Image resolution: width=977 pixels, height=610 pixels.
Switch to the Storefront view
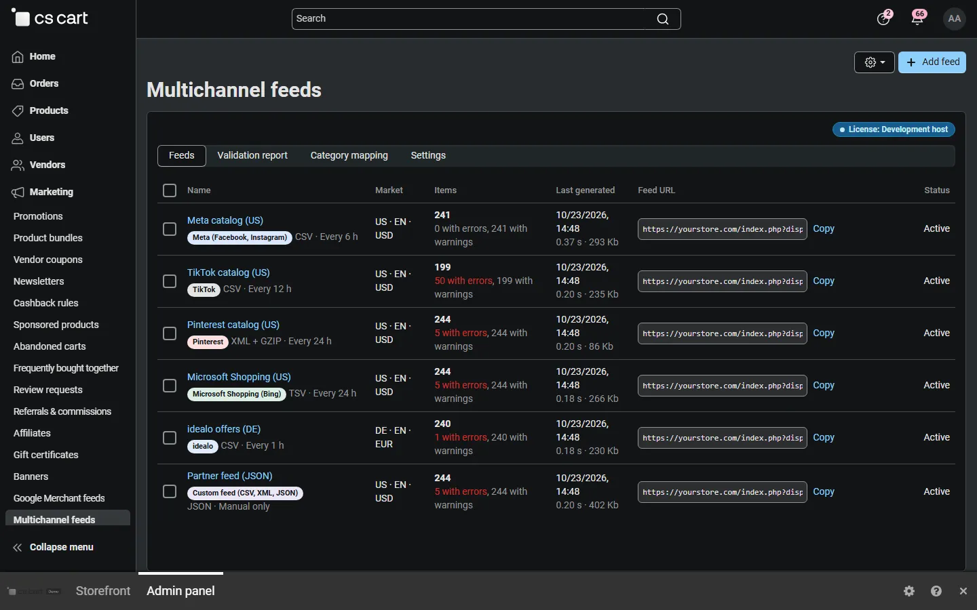[x=103, y=591]
